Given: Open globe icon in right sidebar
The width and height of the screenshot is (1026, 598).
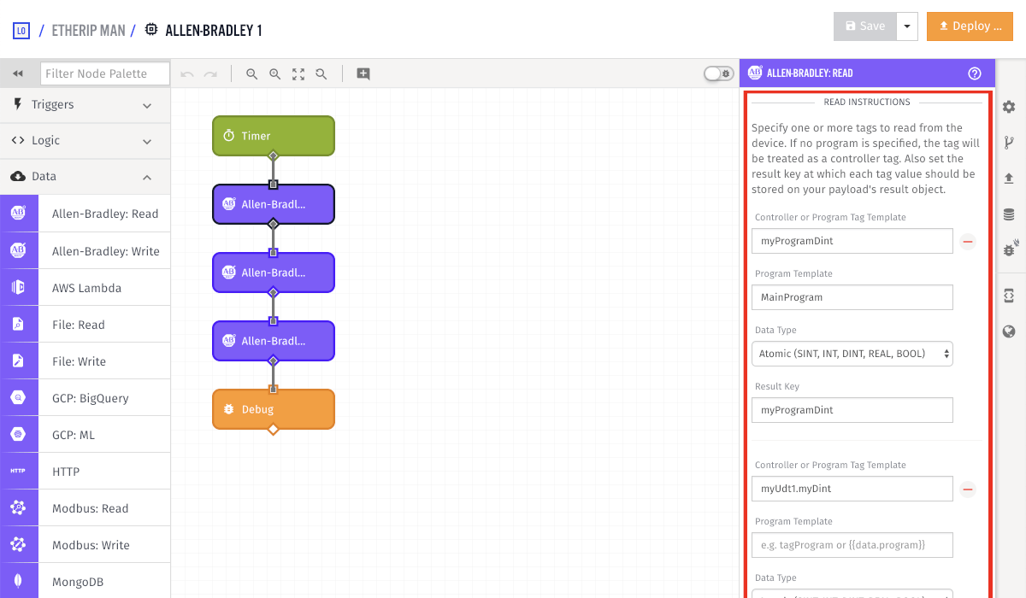Looking at the screenshot, I should tap(1009, 331).
